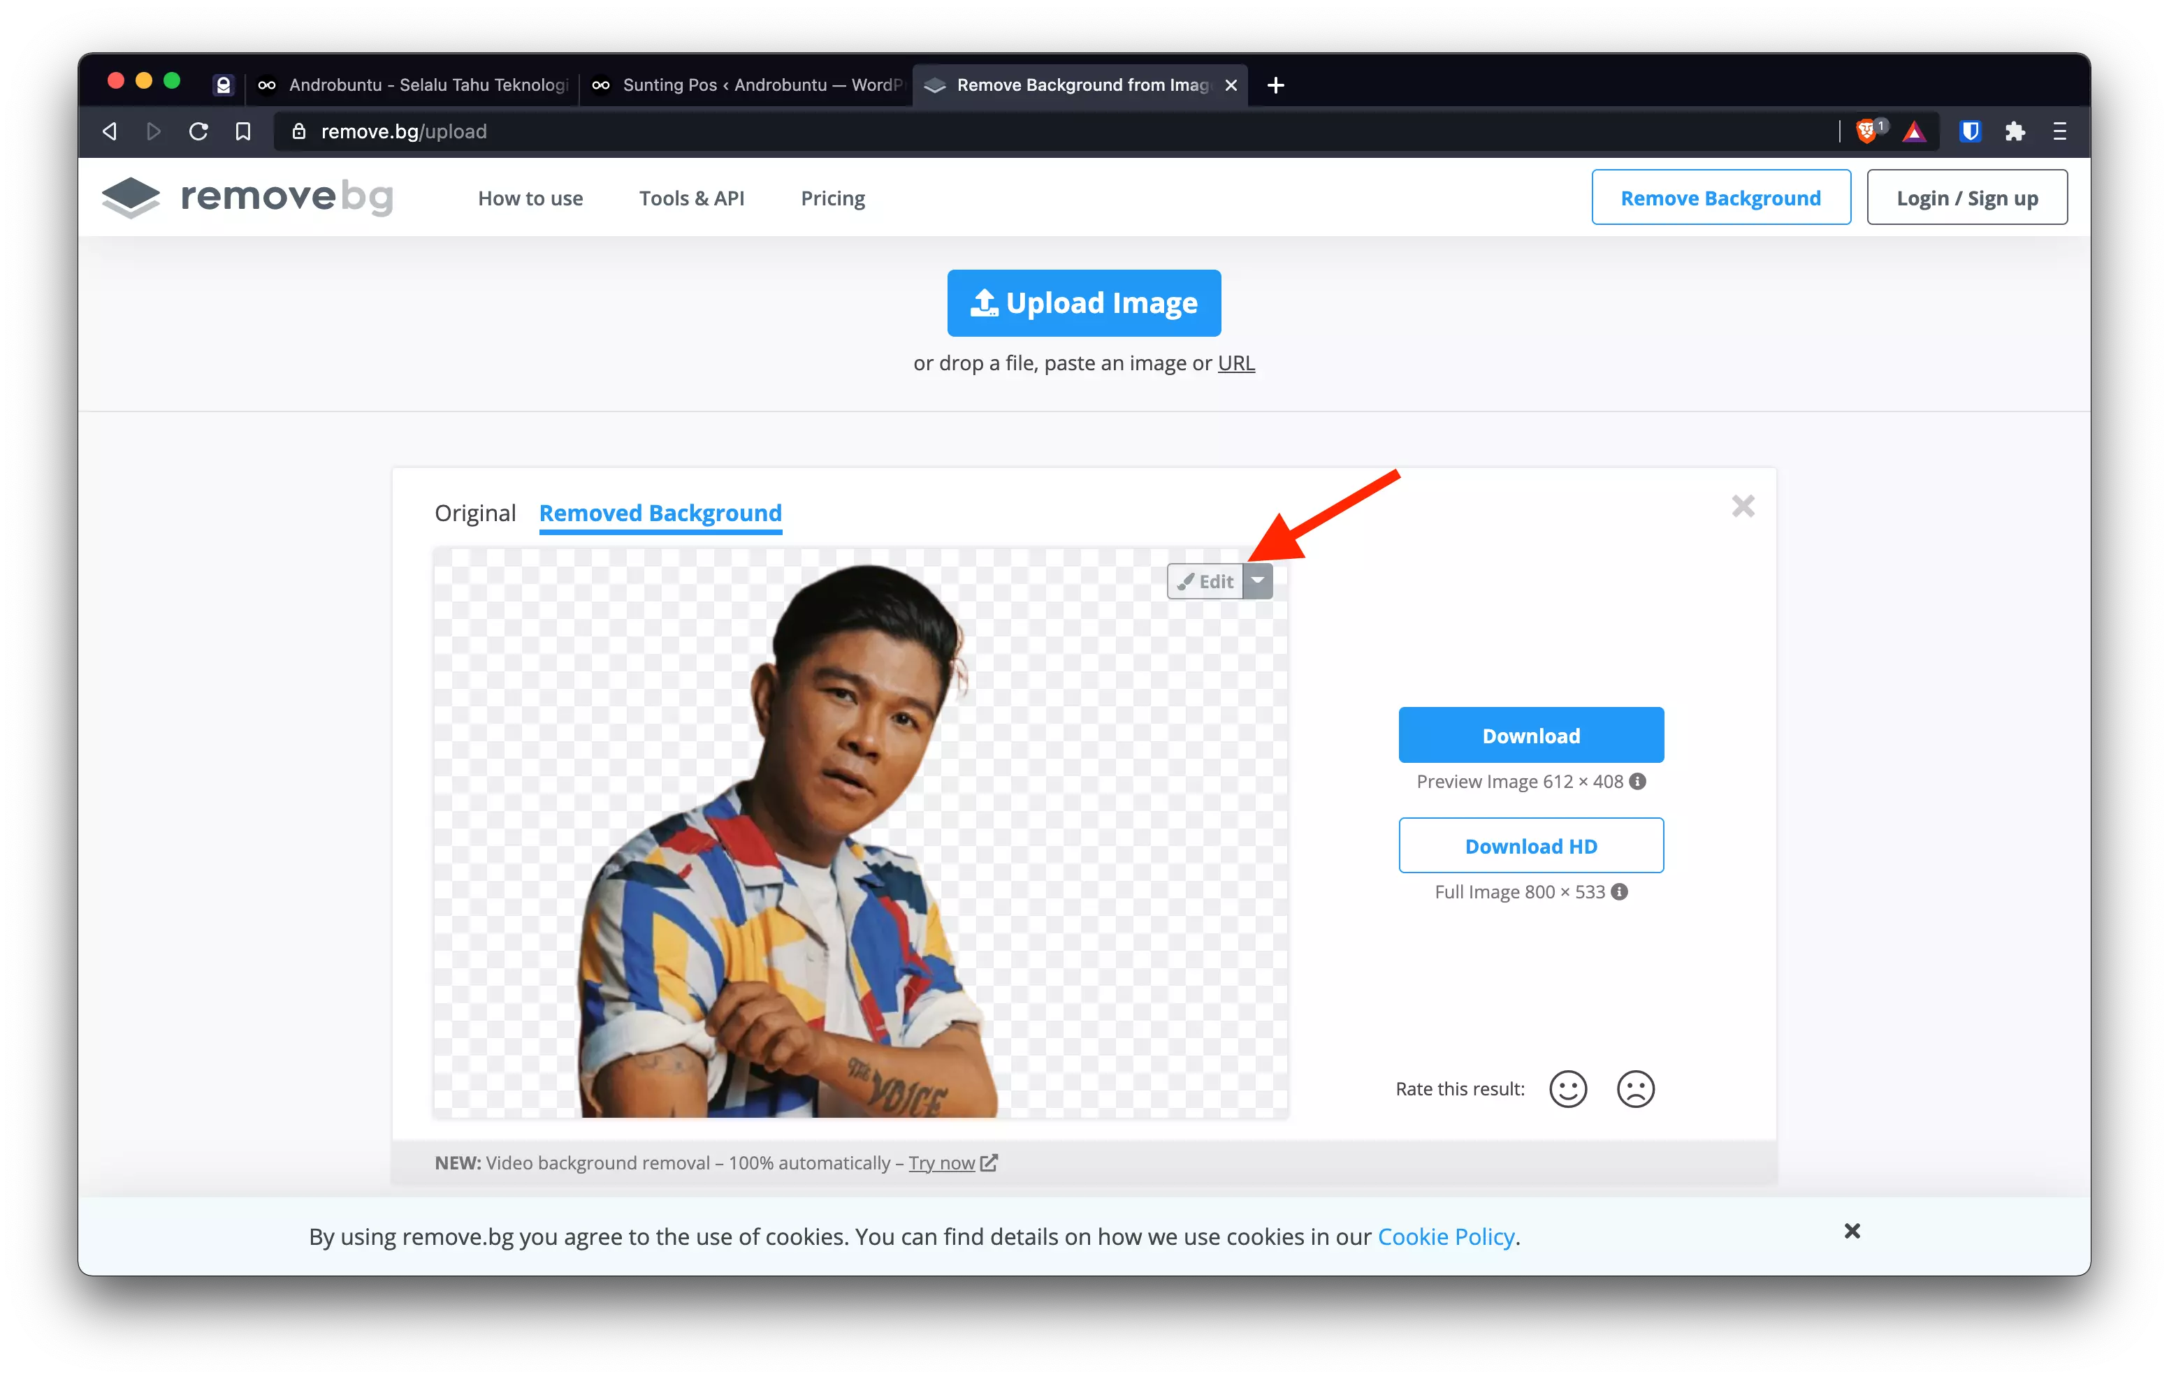The height and width of the screenshot is (1379, 2169).
Task: Open the Cookie Policy link
Action: pyautogui.click(x=1445, y=1236)
